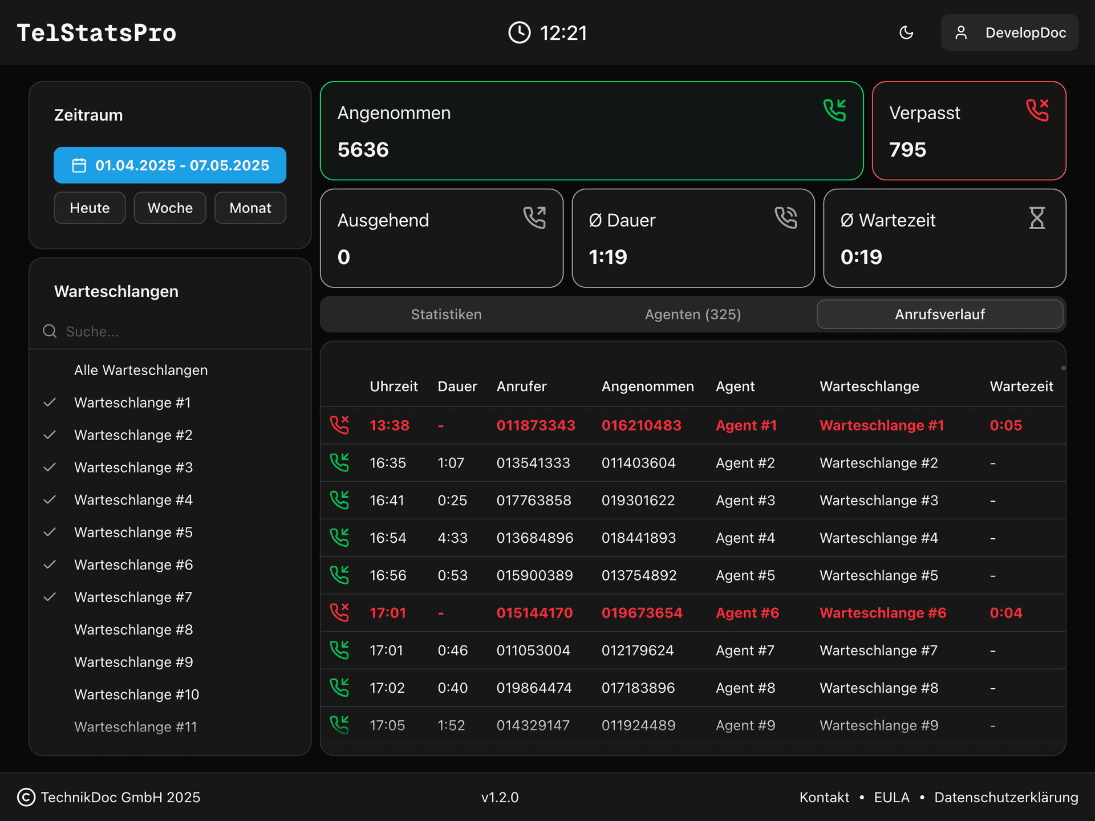Click answered call icon in 17:02 row
This screenshot has width=1095, height=821.
click(x=339, y=688)
